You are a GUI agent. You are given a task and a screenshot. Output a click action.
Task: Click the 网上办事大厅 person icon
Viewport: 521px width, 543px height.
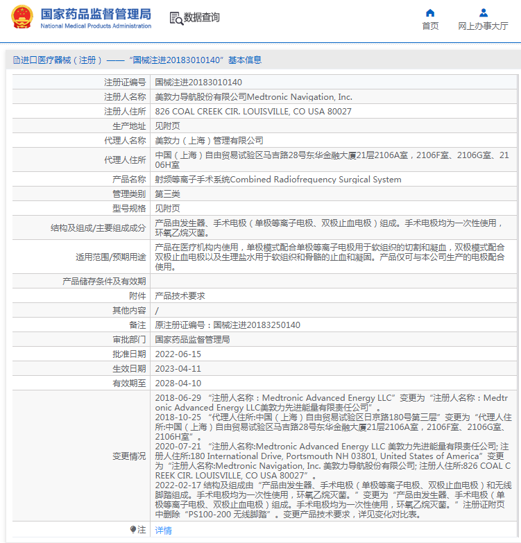[483, 12]
